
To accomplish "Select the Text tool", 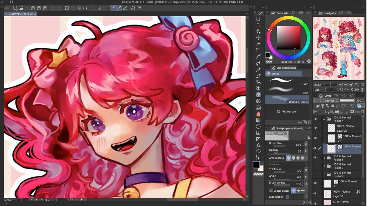I will (258, 145).
